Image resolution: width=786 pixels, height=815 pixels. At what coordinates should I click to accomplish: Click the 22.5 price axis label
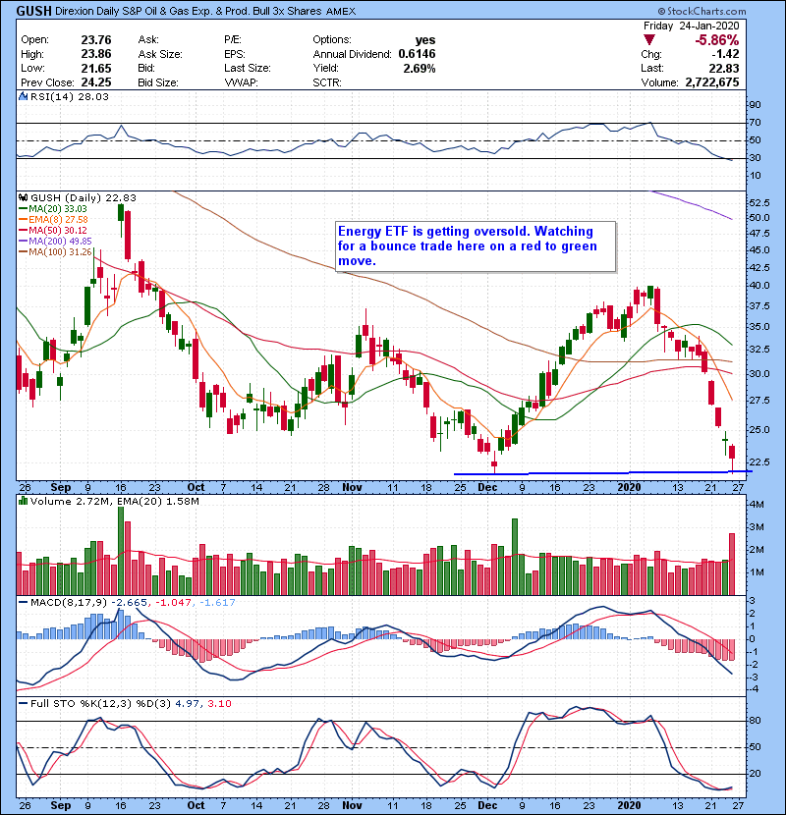click(759, 462)
